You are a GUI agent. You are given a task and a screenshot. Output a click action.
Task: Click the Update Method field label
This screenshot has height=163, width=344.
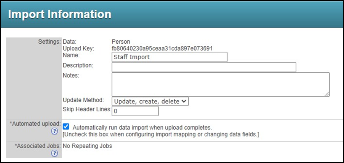tap(83, 100)
